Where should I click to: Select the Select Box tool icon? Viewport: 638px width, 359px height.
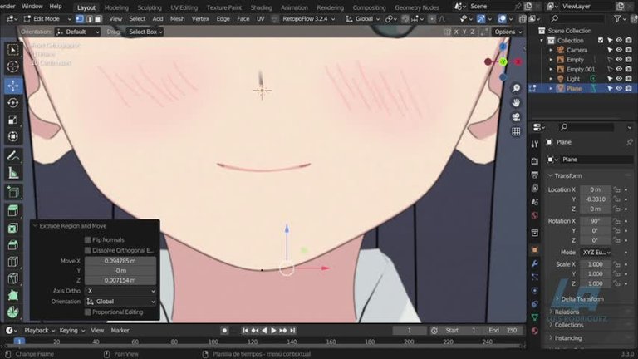(13, 50)
